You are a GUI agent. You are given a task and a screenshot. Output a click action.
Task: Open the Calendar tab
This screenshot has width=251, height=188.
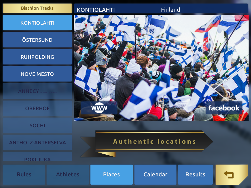pyautogui.click(x=155, y=174)
